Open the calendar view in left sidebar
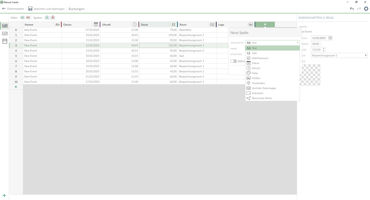The image size is (370, 200). pyautogui.click(x=5, y=41)
